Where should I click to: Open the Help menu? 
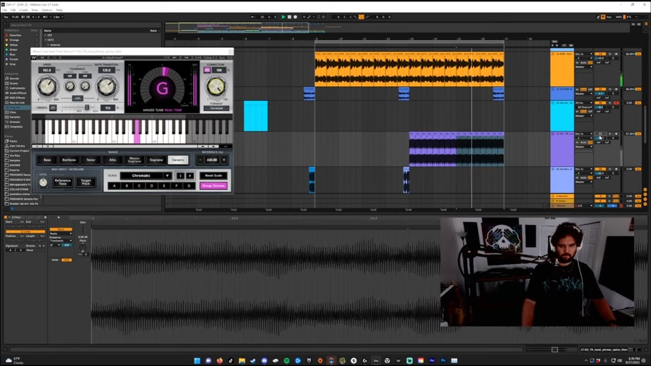pos(60,10)
